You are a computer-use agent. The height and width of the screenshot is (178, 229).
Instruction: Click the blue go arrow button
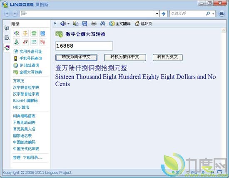(164, 14)
